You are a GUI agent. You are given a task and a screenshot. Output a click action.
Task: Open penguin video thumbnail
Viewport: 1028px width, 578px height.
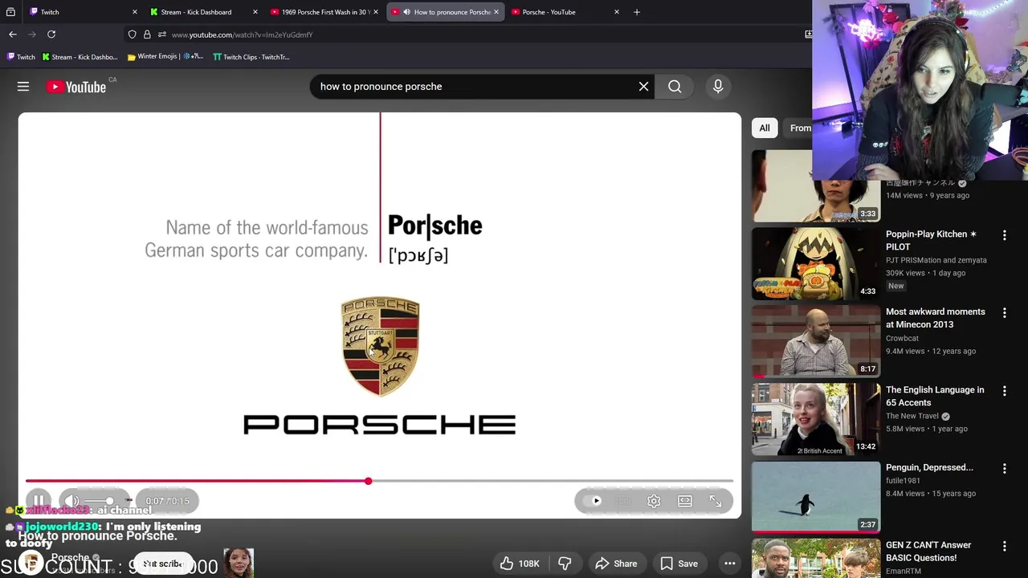click(816, 497)
